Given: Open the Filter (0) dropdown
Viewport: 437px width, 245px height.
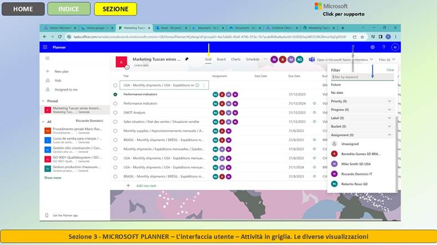Looking at the screenshot, I should (387, 60).
